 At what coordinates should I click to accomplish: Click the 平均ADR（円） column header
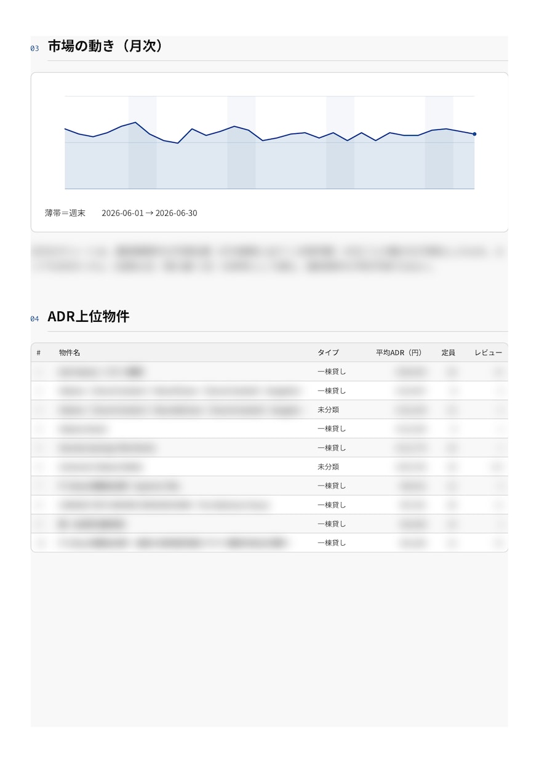399,353
